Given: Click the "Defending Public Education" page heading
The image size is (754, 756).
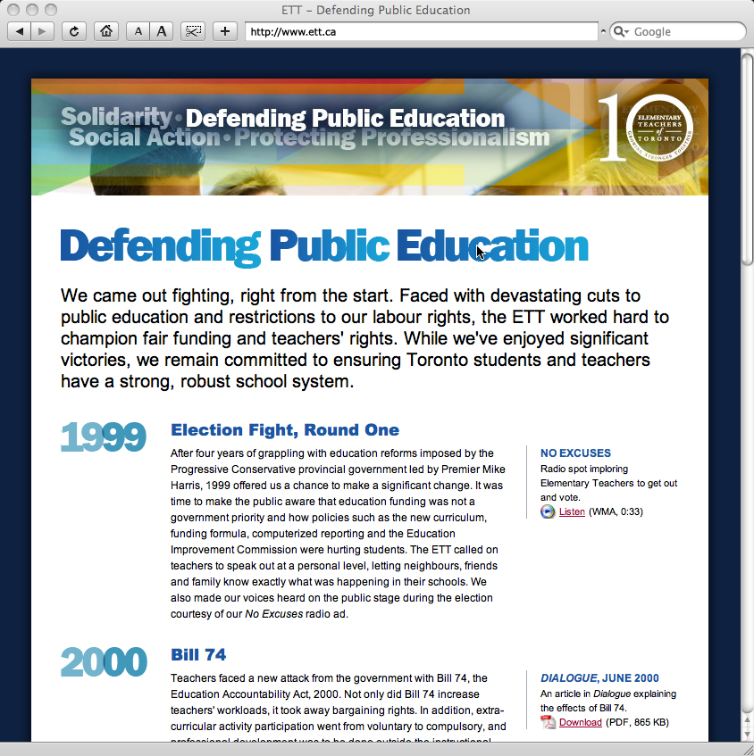Looking at the screenshot, I should pos(324,246).
